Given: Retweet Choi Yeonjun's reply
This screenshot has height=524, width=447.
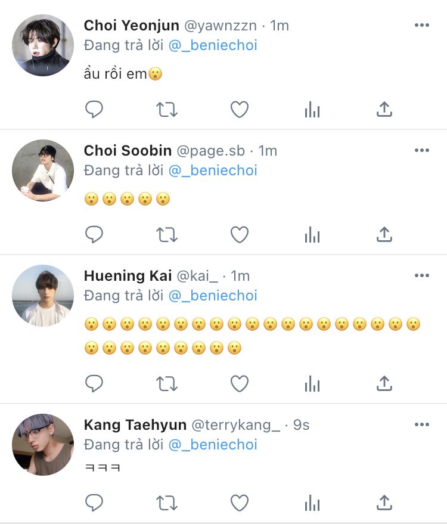Looking at the screenshot, I should coord(167,110).
